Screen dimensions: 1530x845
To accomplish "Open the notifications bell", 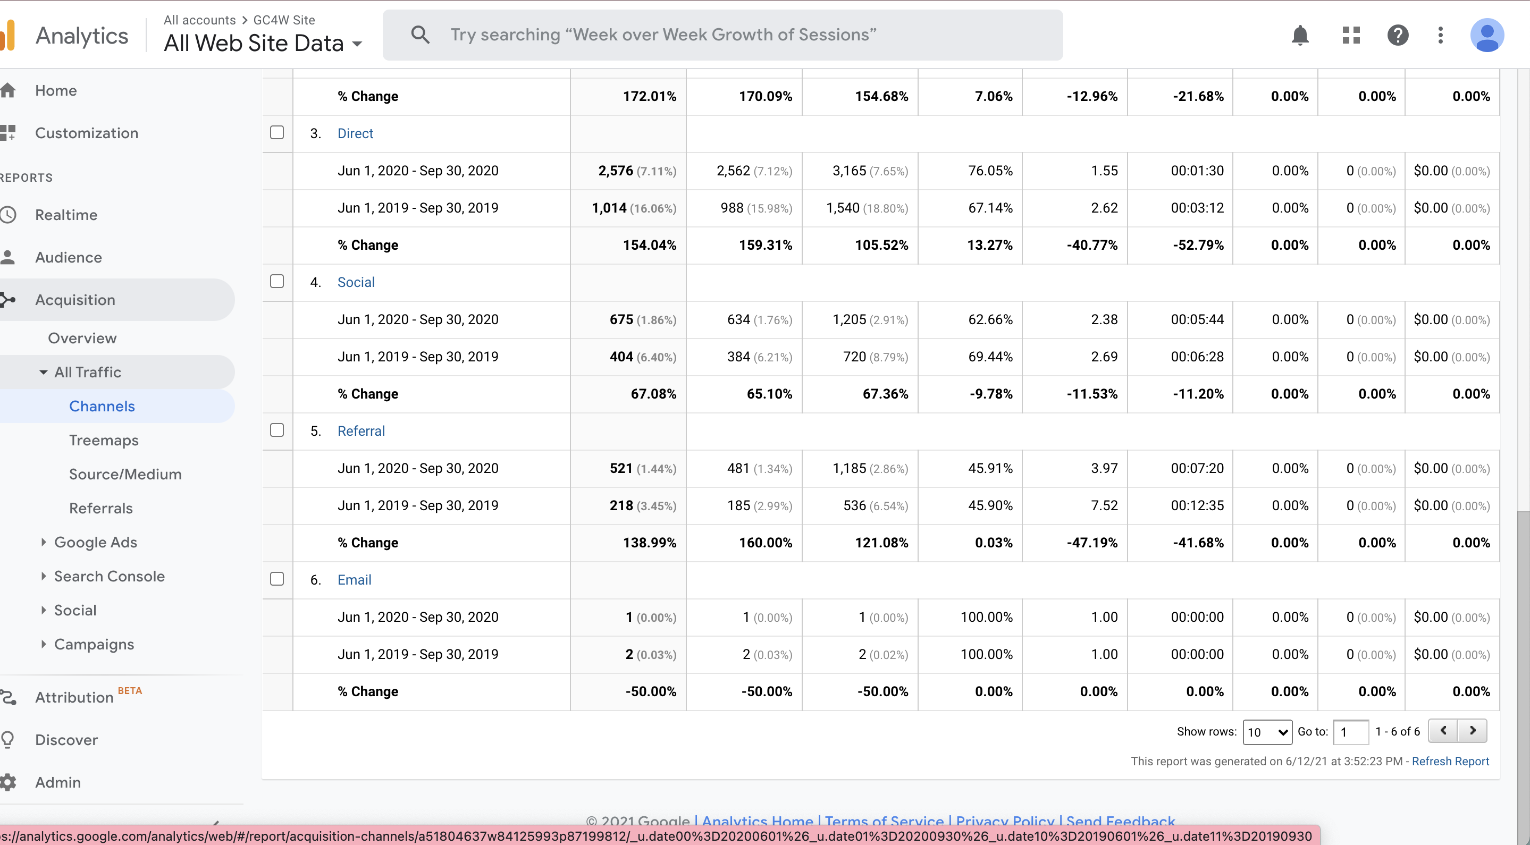I will point(1300,35).
